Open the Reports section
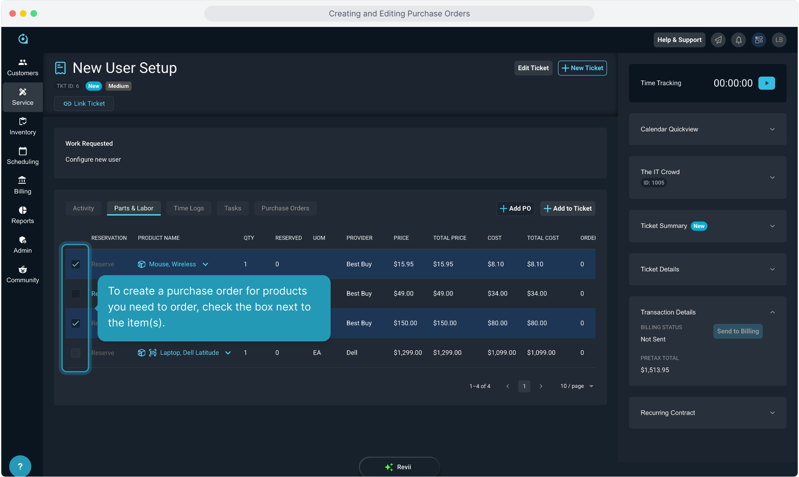 [x=23, y=215]
